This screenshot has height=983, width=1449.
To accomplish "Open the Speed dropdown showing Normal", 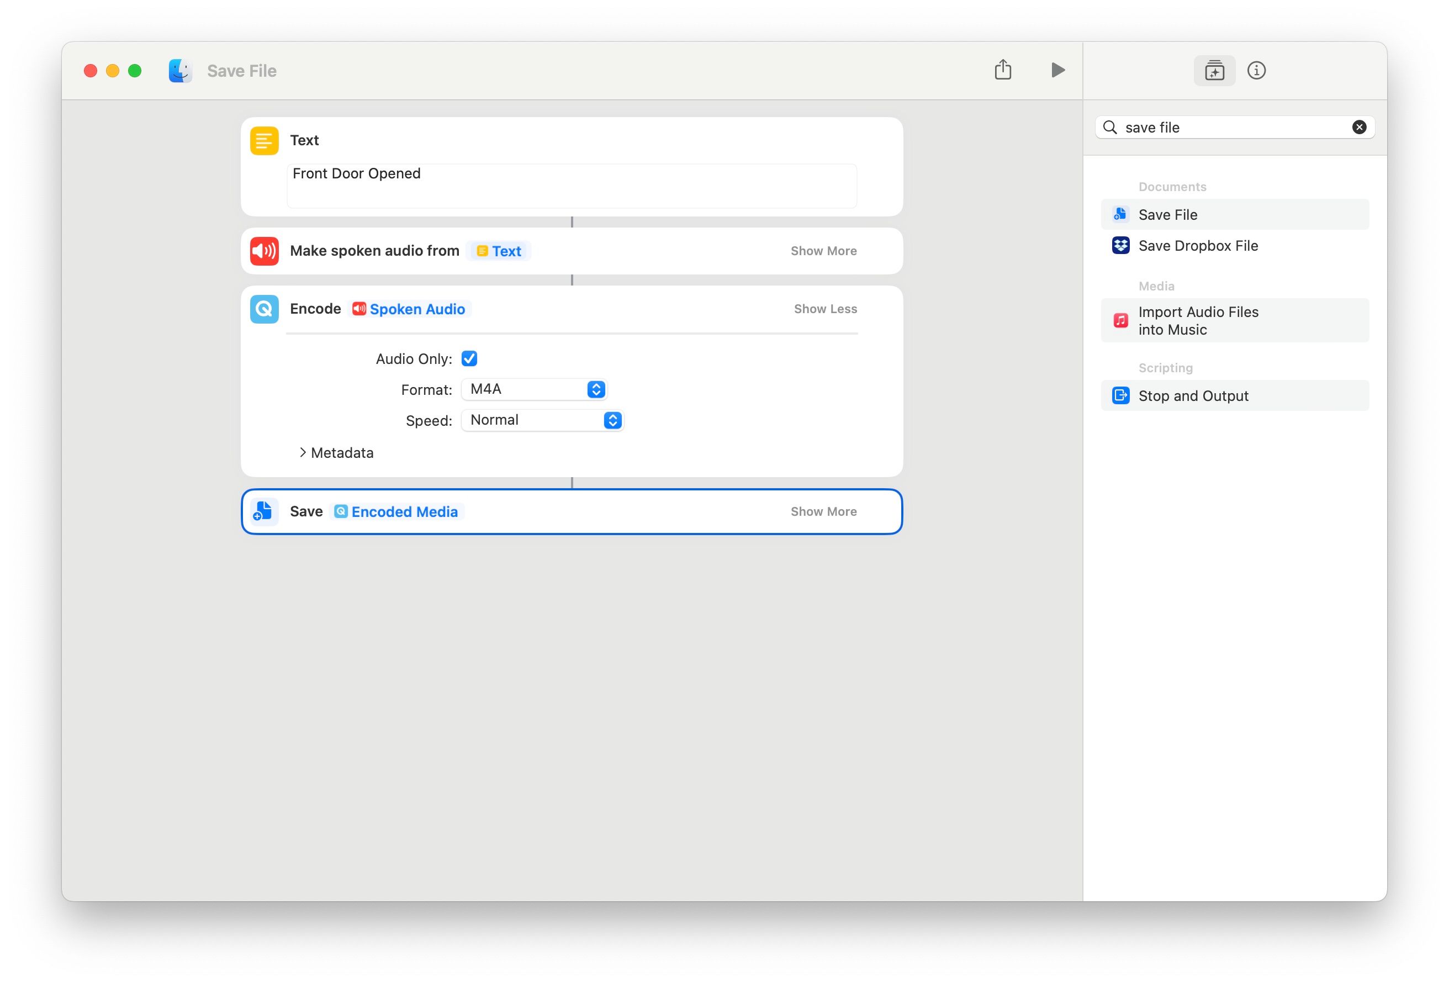I will coord(542,420).
